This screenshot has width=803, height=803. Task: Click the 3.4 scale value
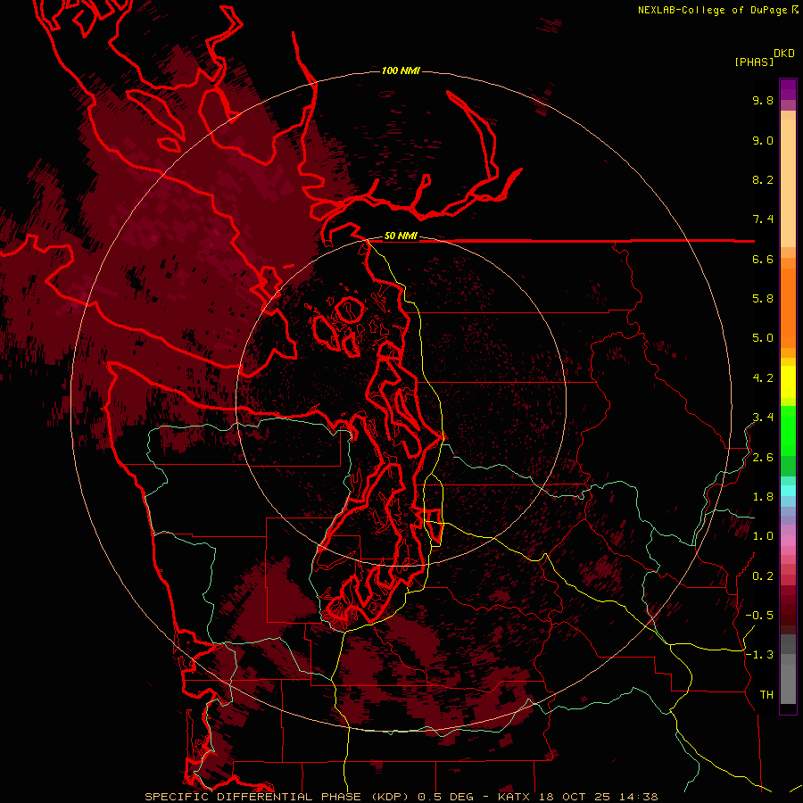tap(763, 418)
